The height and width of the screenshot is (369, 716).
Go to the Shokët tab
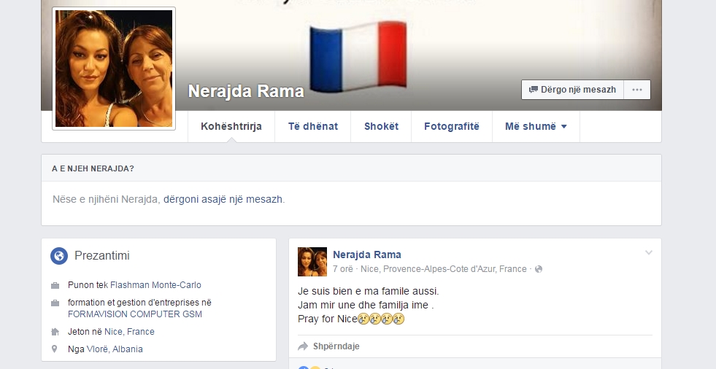point(381,127)
